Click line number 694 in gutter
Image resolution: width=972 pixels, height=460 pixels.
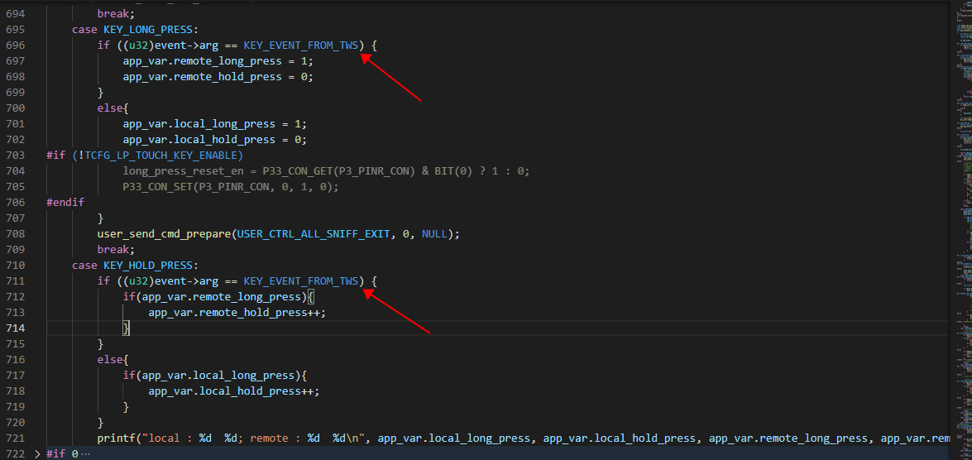[15, 13]
